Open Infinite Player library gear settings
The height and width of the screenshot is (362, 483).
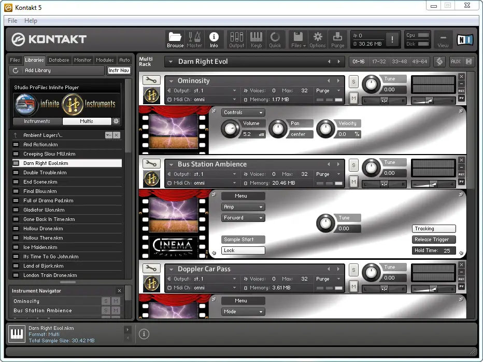pyautogui.click(x=116, y=121)
